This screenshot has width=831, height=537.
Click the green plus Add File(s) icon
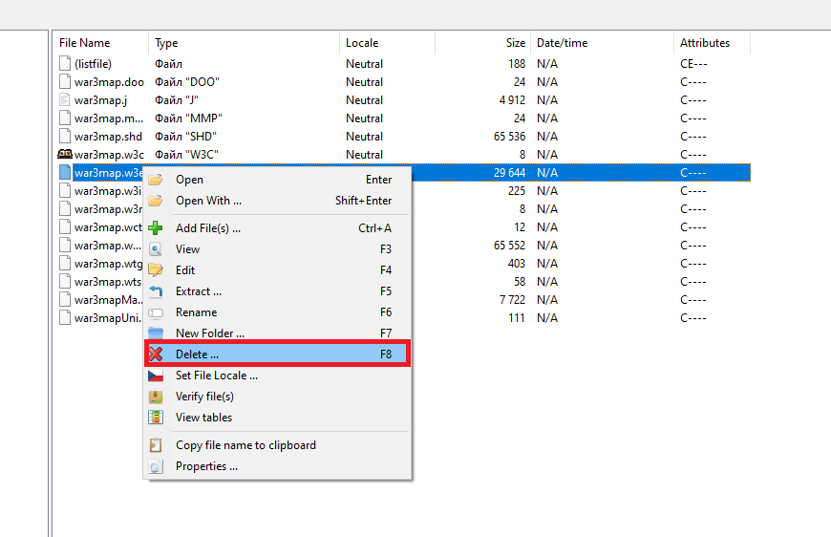[x=156, y=228]
